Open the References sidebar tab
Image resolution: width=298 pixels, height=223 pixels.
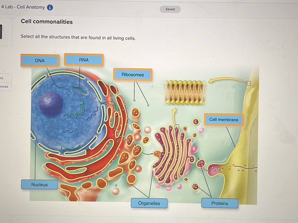click(x=5, y=87)
